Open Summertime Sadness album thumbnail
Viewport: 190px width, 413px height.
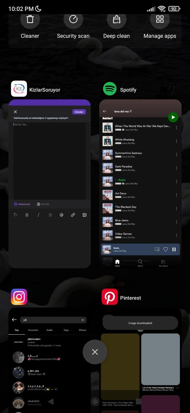click(x=108, y=155)
